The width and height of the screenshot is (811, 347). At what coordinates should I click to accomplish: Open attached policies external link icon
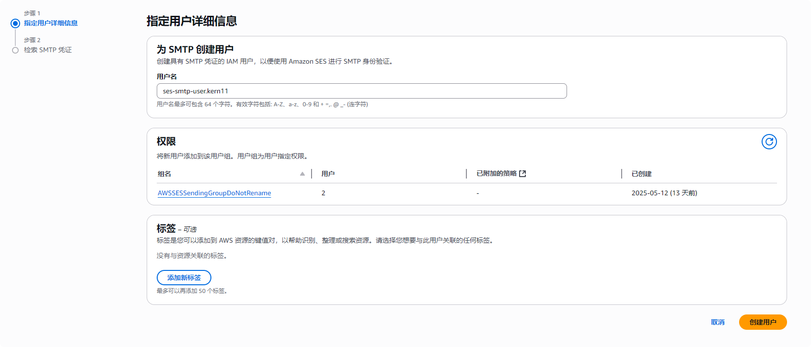pos(522,174)
